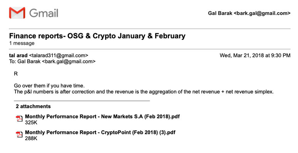Screen dimensions: 298x153
Task: Click the divider line above '2 attachments'
Action: coord(82,101)
